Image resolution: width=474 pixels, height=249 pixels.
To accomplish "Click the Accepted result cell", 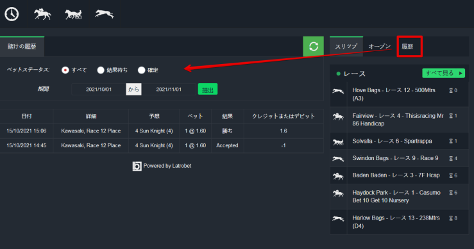I will [x=227, y=145].
